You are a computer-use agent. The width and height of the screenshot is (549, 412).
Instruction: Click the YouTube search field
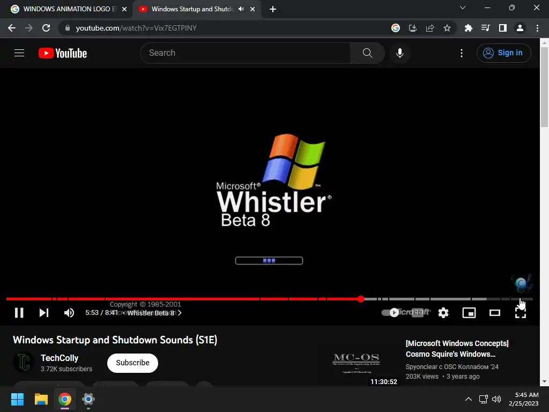coord(245,53)
